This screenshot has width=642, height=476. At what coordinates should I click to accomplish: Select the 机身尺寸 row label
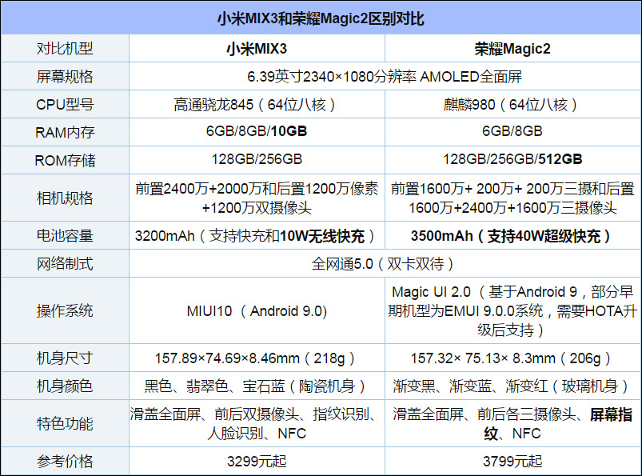pyautogui.click(x=65, y=358)
